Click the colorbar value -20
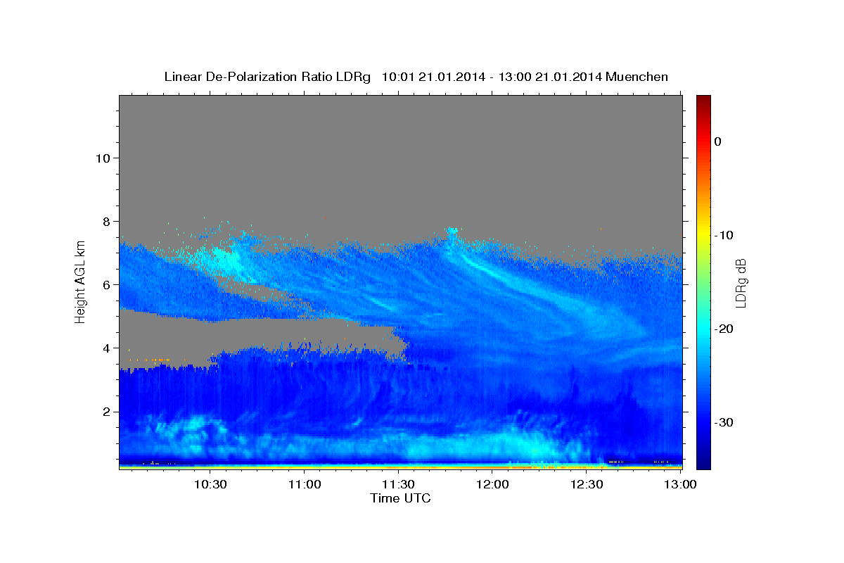 tap(723, 329)
